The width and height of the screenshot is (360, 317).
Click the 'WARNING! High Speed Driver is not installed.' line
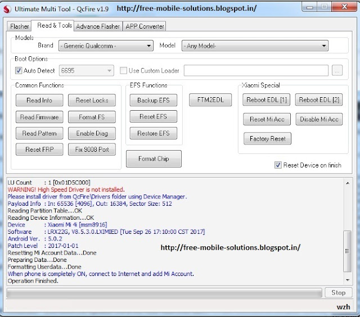66,190
